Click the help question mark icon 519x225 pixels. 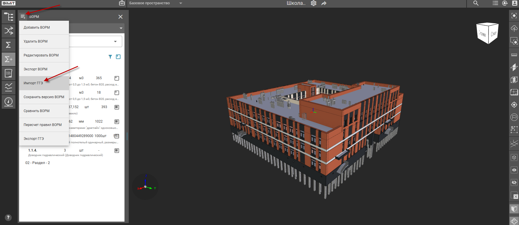click(x=8, y=217)
